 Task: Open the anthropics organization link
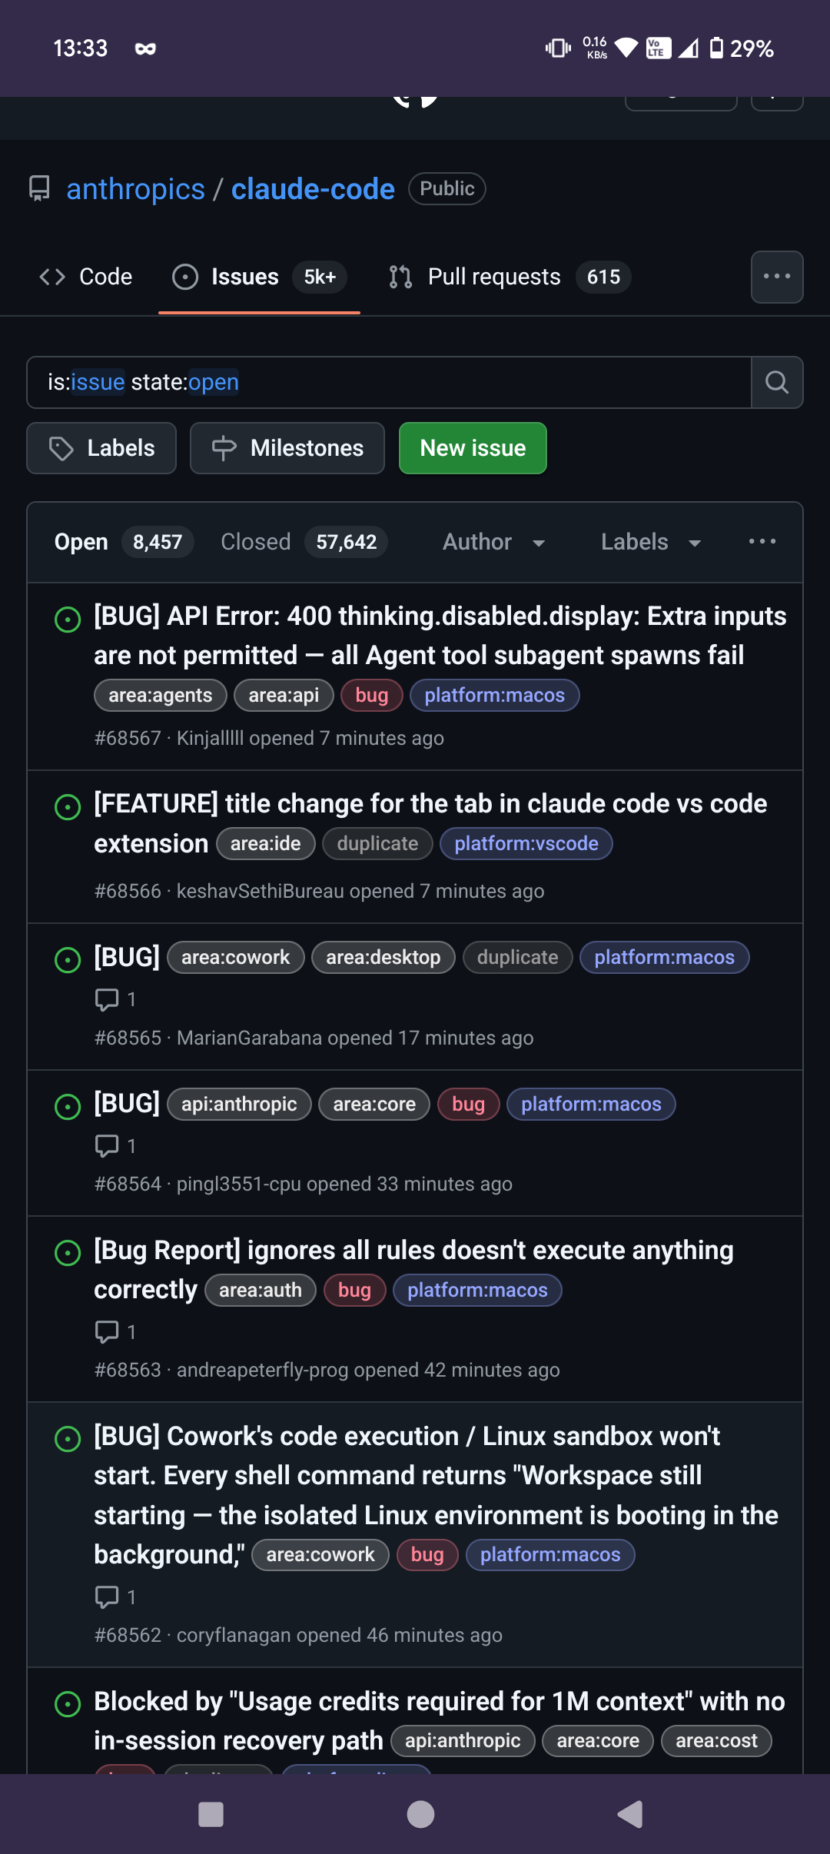click(135, 189)
